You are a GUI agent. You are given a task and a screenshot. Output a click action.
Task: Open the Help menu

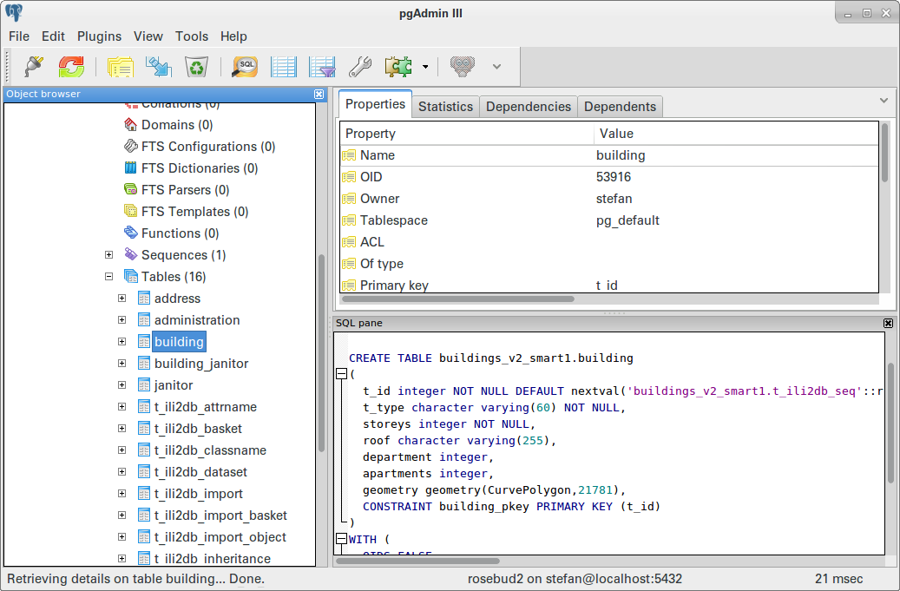coord(233,36)
